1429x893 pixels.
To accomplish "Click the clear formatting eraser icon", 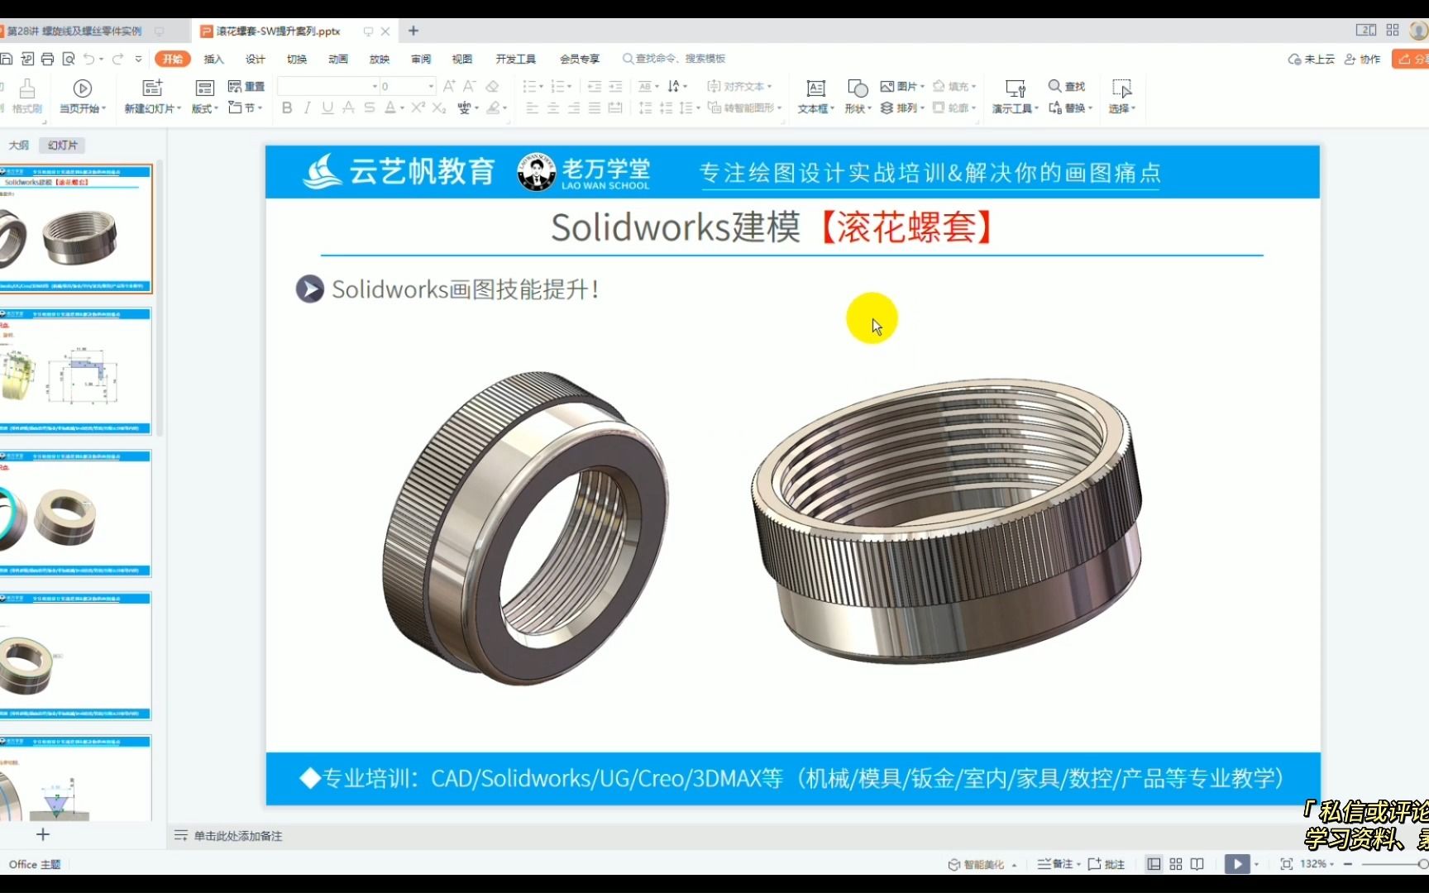I will [492, 86].
